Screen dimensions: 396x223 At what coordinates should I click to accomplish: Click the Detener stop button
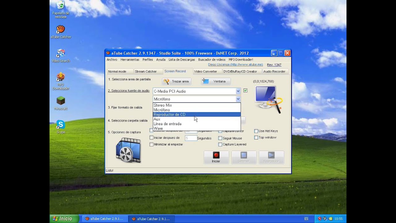(x=244, y=157)
